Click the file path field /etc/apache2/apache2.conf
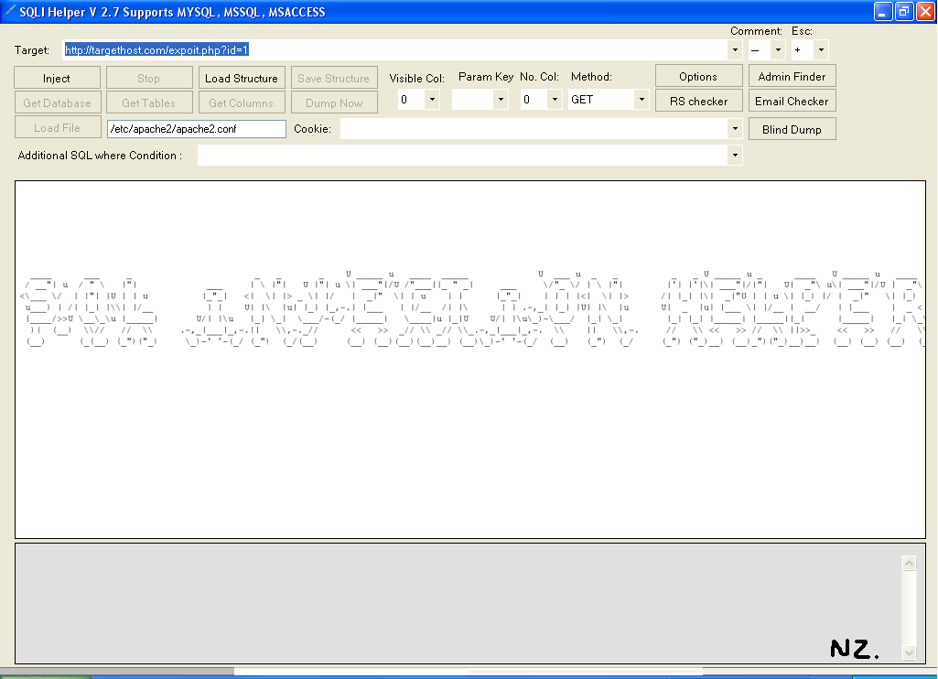The image size is (938, 679). pyautogui.click(x=196, y=129)
